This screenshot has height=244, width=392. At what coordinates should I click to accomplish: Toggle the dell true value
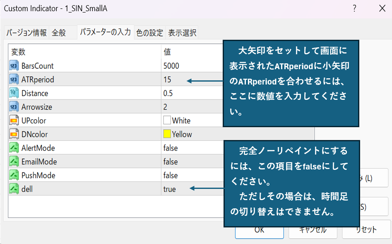(x=170, y=189)
